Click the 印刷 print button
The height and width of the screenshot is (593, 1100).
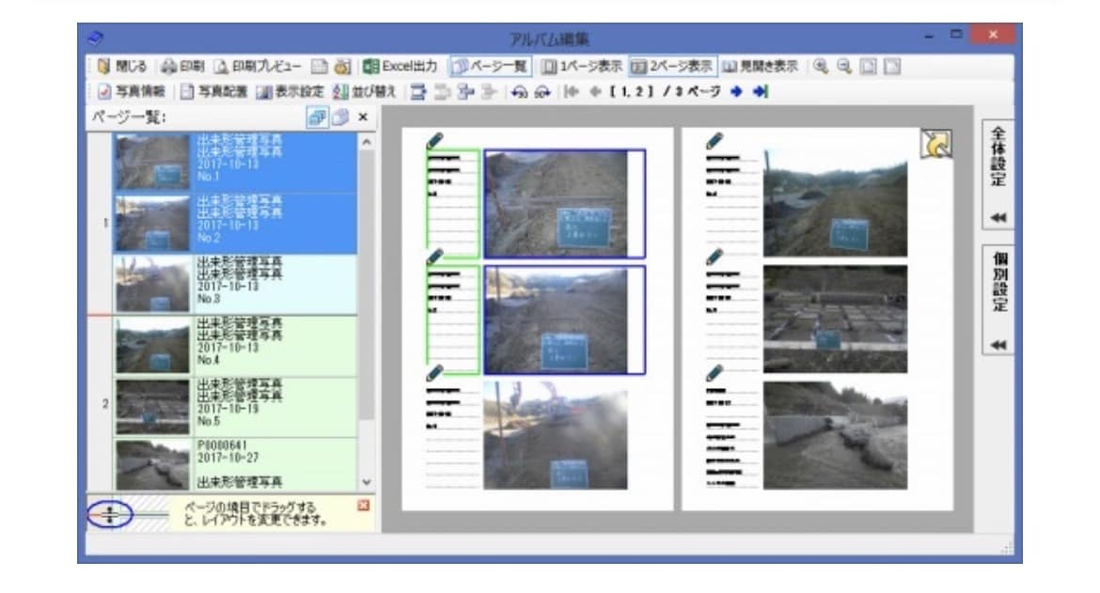181,67
